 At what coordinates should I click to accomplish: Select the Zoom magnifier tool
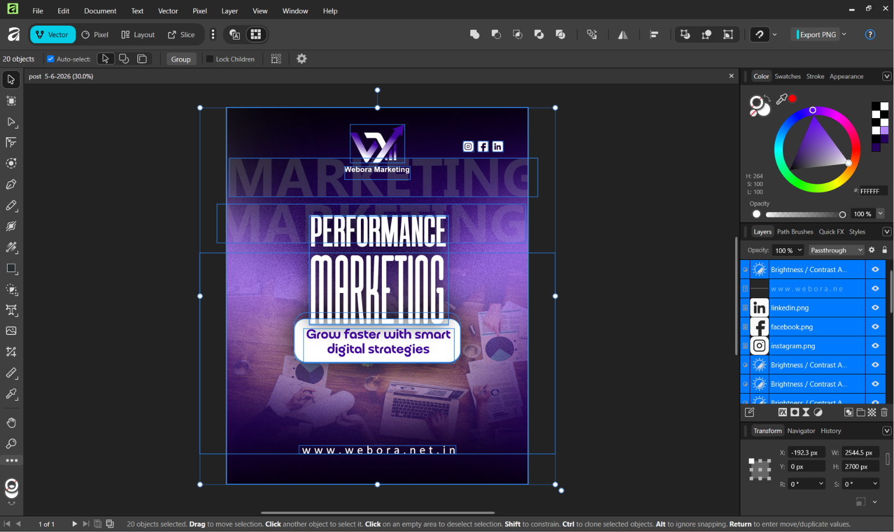[11, 444]
